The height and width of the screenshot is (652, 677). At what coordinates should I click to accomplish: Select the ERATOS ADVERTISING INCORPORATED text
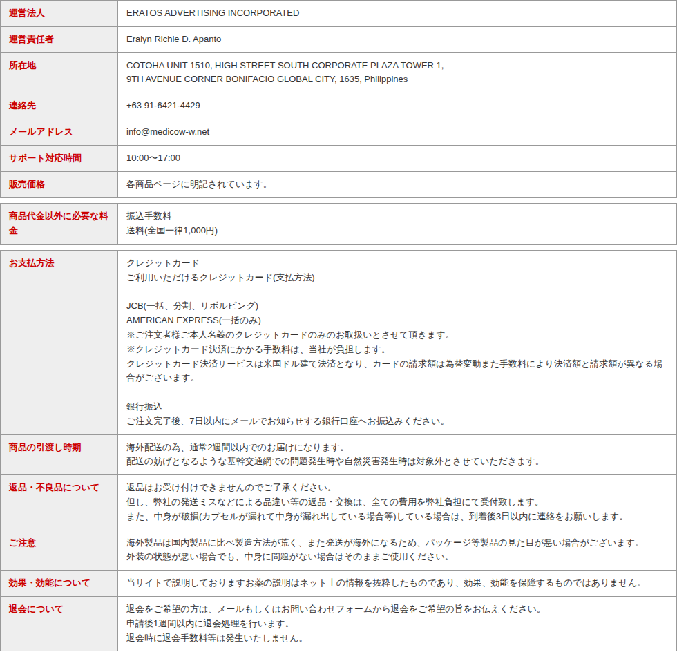(x=213, y=13)
